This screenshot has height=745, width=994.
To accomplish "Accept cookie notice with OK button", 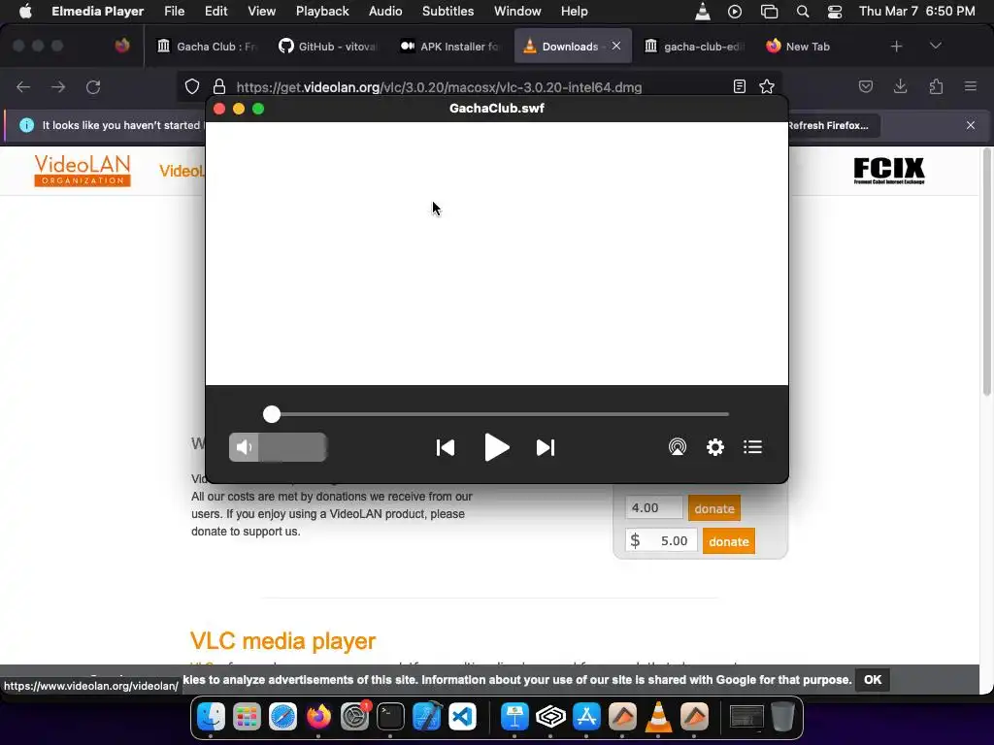I will (x=873, y=680).
